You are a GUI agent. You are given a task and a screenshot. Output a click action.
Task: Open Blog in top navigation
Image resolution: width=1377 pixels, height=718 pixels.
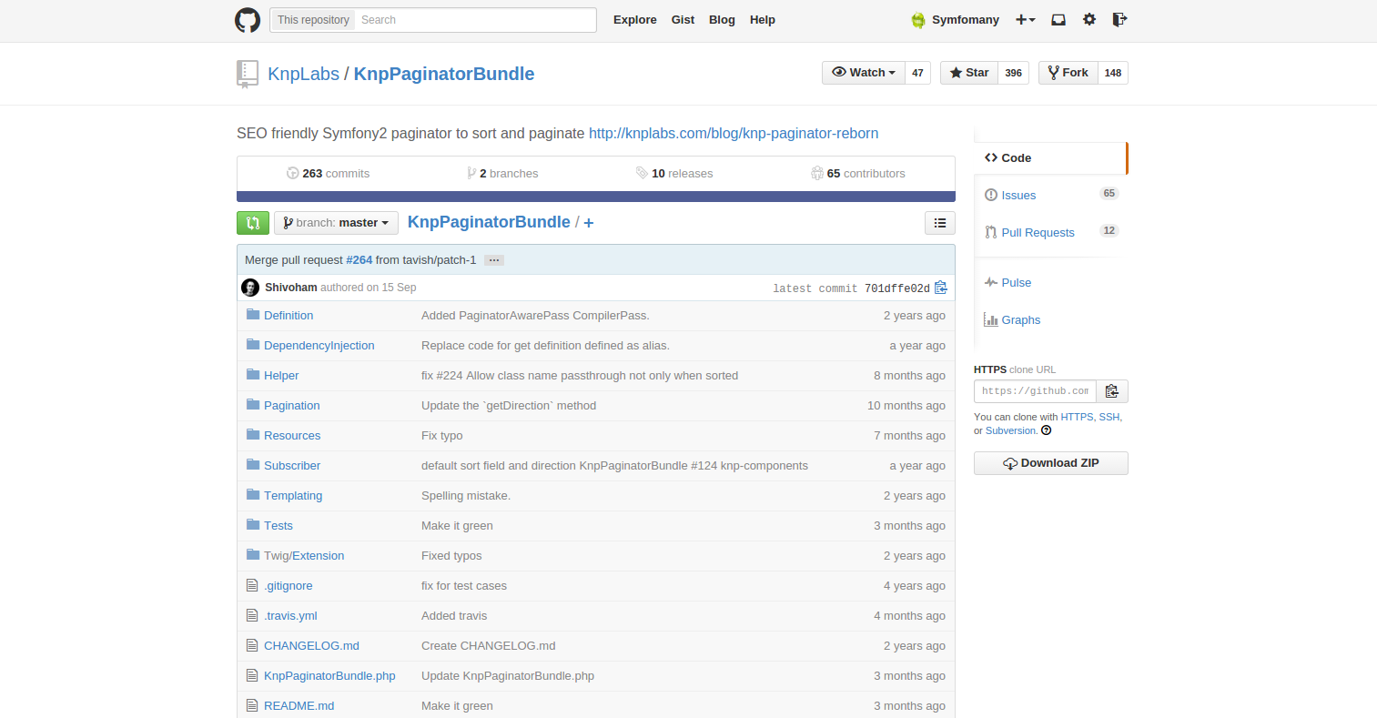[722, 20]
